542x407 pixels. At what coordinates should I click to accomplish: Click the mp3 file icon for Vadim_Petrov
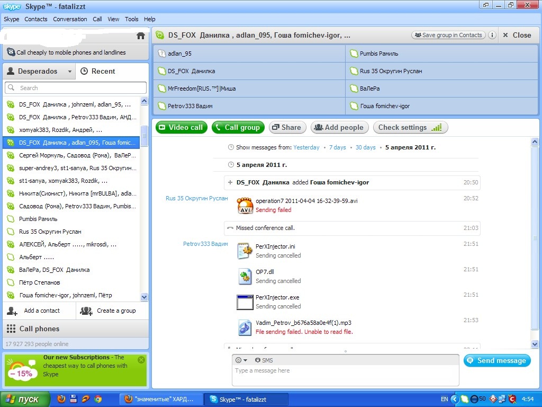pos(245,328)
